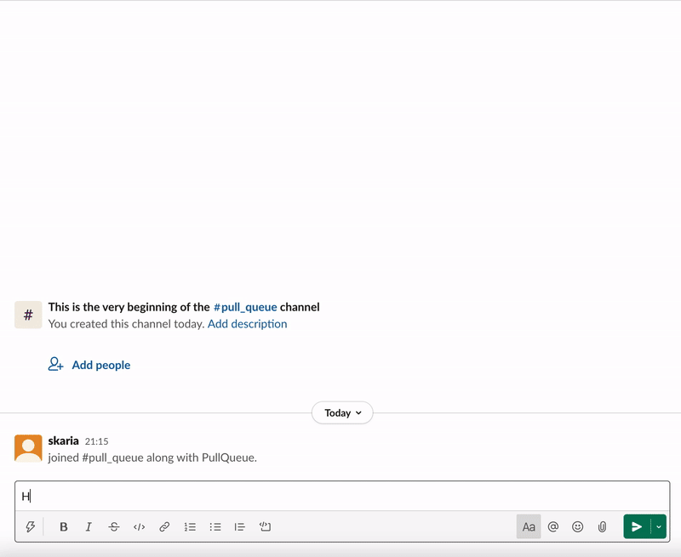
Task: Mention someone with the @ icon
Action: tap(553, 527)
